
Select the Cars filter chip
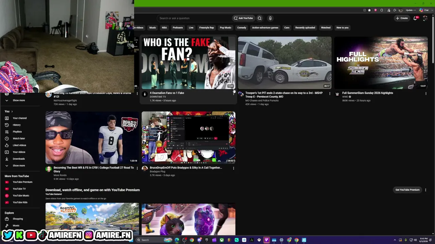coord(287,28)
